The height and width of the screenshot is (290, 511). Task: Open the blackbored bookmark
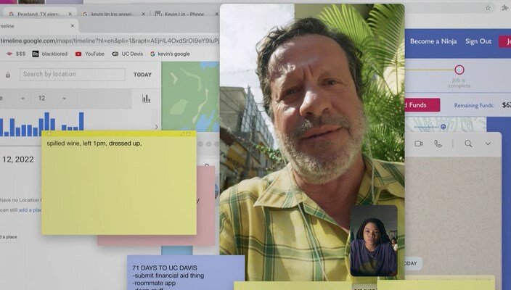click(52, 54)
